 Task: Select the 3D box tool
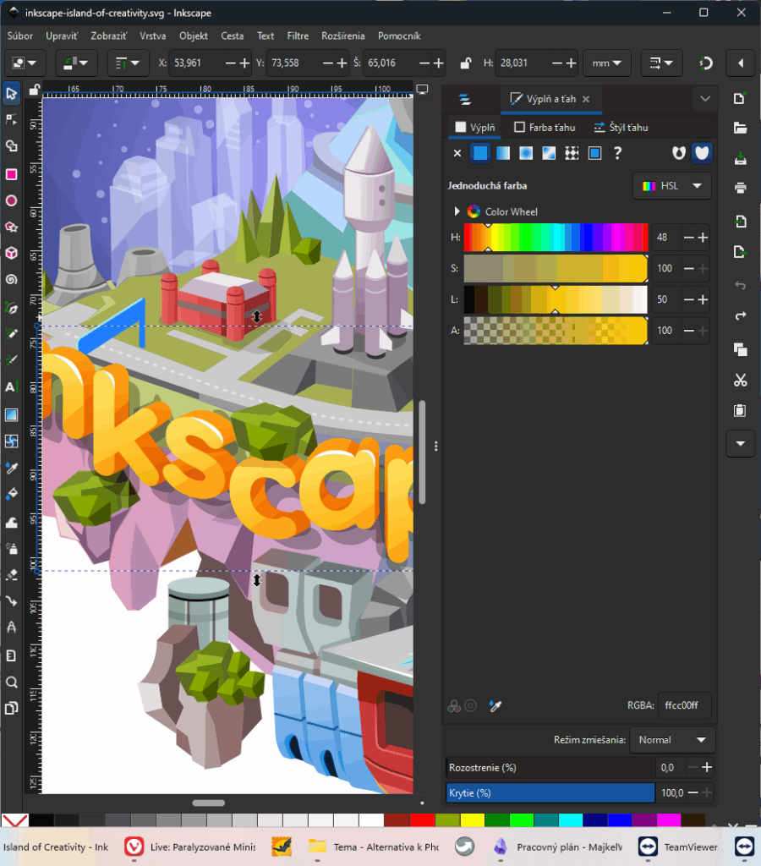(x=11, y=252)
